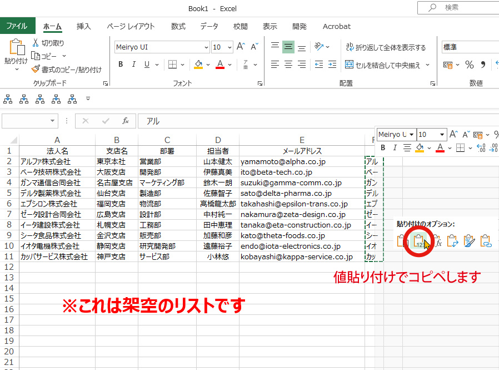This screenshot has height=370, width=499.
Task: Align text right in ribbon
Action: [302, 65]
